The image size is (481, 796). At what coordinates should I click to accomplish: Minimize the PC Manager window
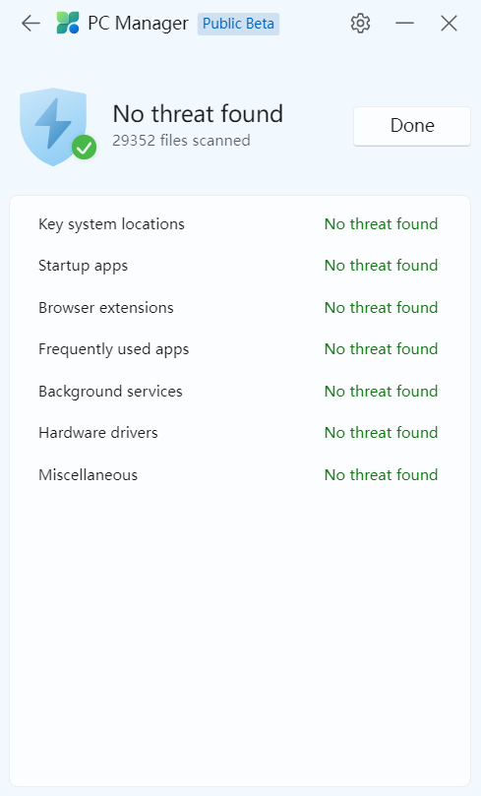404,24
